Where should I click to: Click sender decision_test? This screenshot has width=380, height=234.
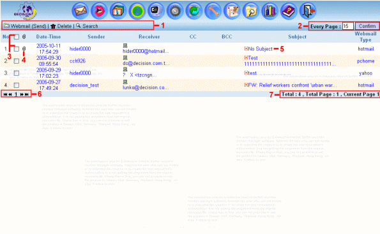pos(84,85)
